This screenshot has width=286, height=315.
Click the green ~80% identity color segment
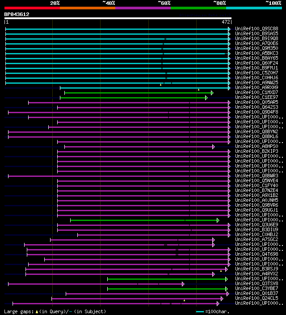198,8
